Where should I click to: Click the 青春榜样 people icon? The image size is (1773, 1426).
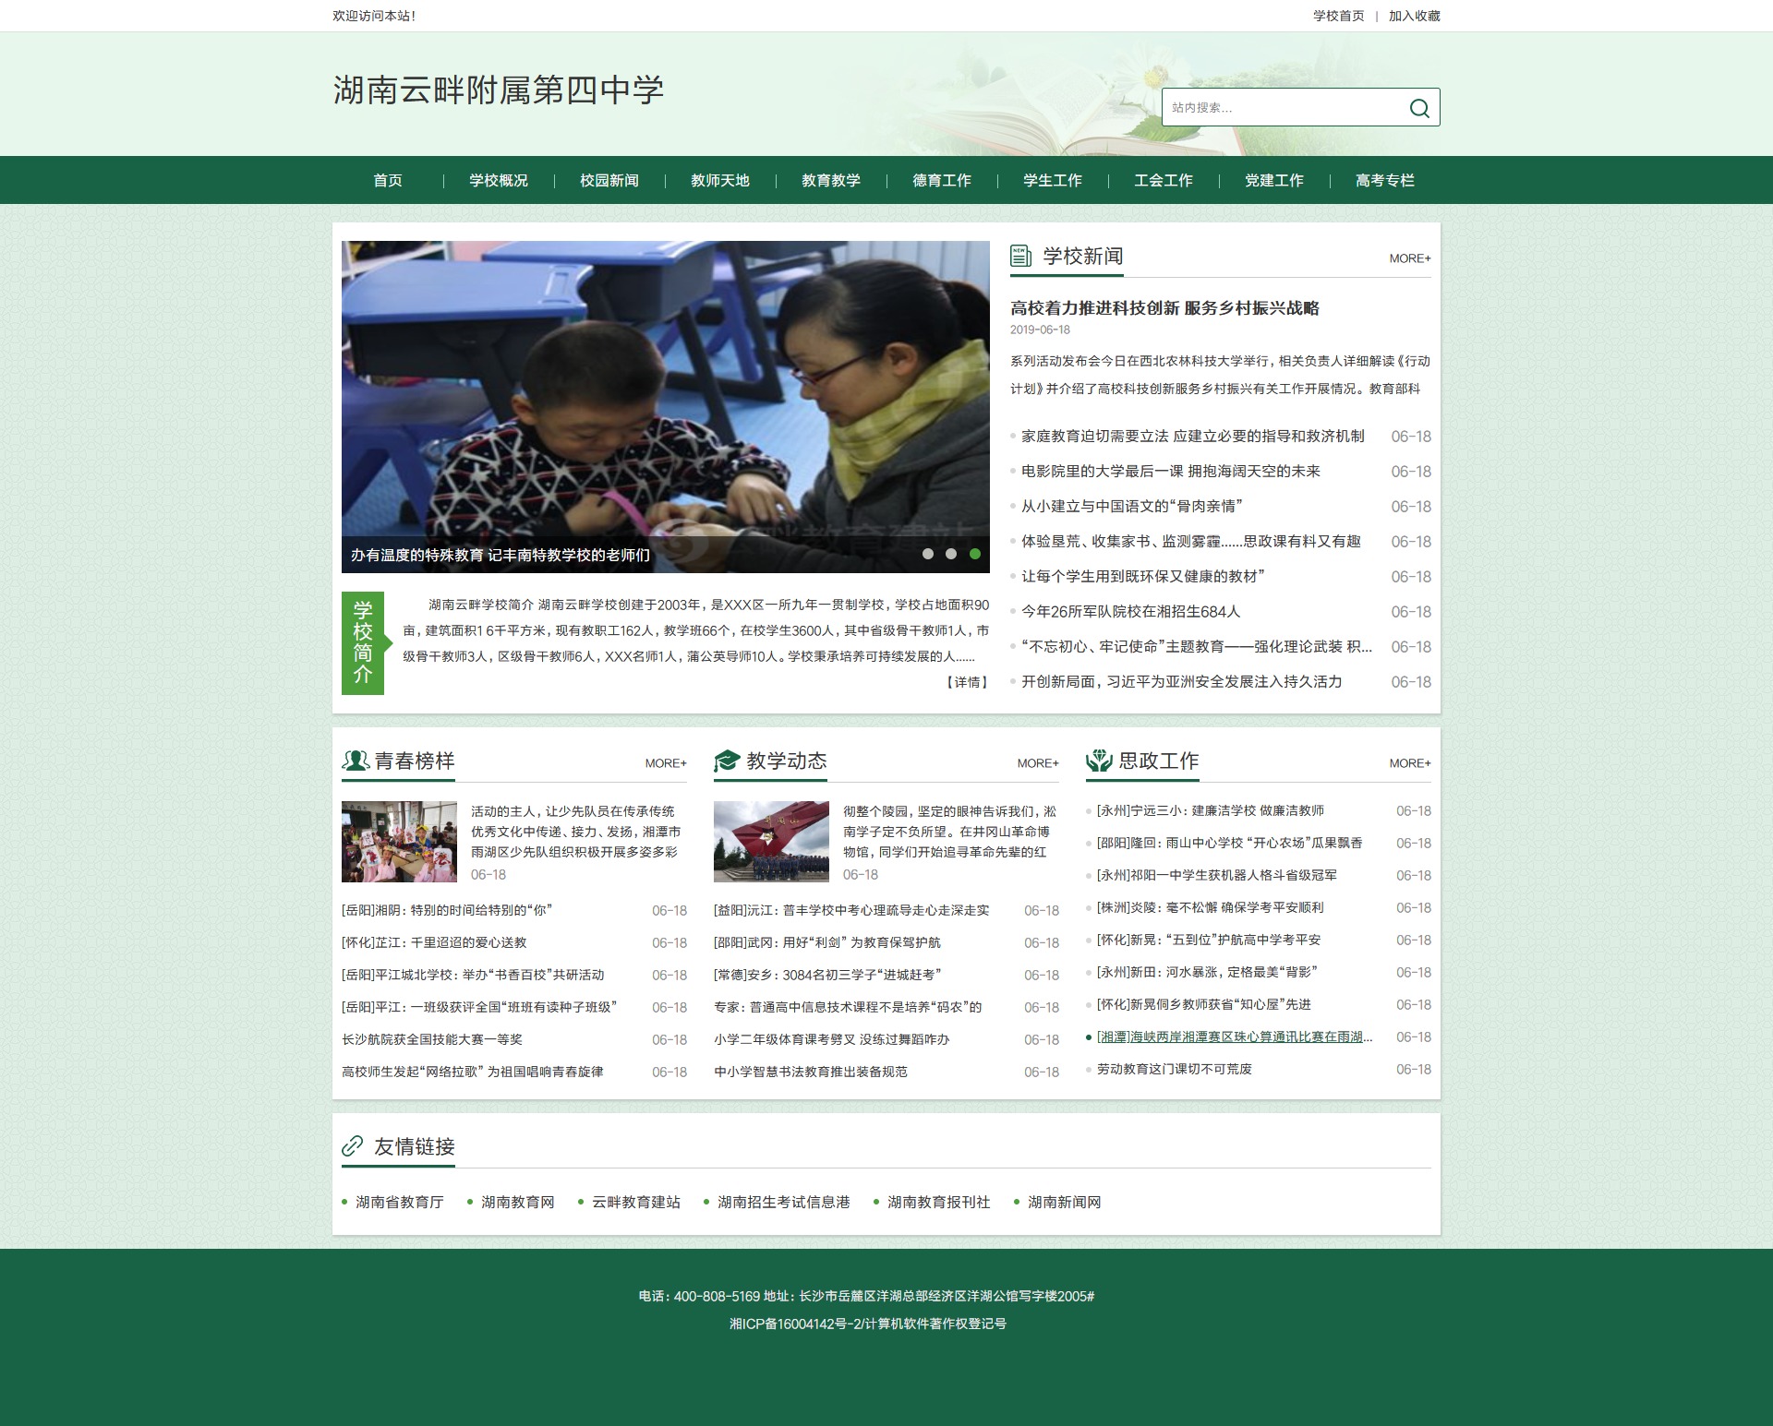[x=356, y=761]
